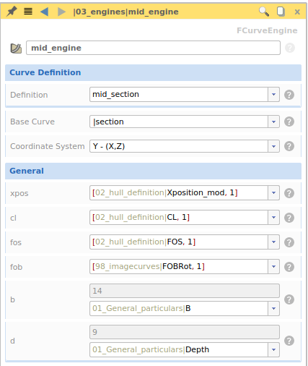Collapse the General section header
Viewport: 308px width, 366px height.
pos(153,171)
